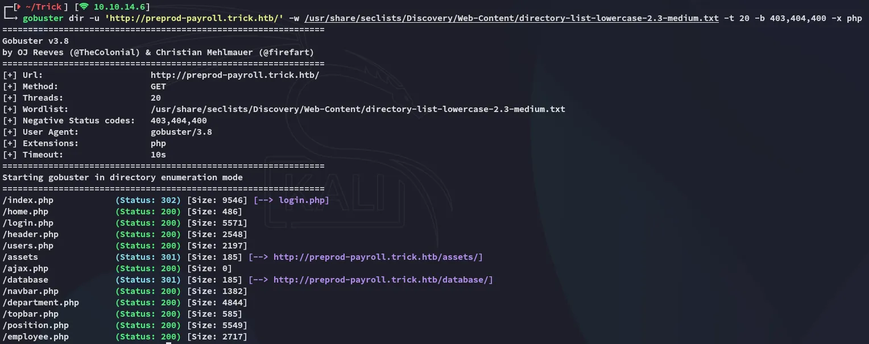This screenshot has height=344, width=869.
Task: Click the red prompt marker before ~/Trick
Action: pyautogui.click(x=18, y=7)
